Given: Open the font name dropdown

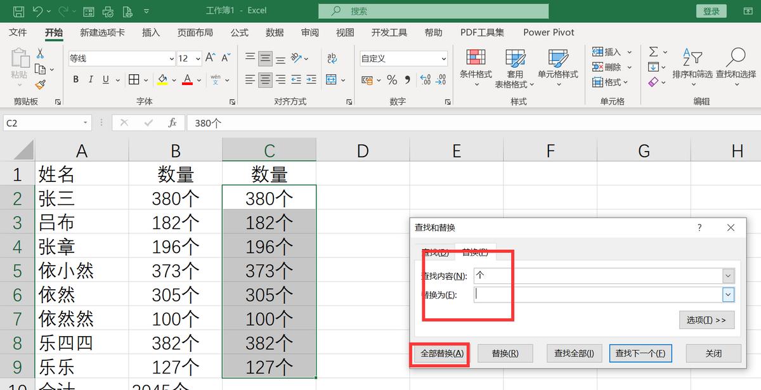Looking at the screenshot, I should click(171, 58).
